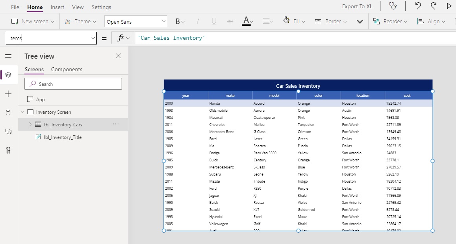Open the Media pane
This screenshot has width=456, height=244.
(x=8, y=131)
